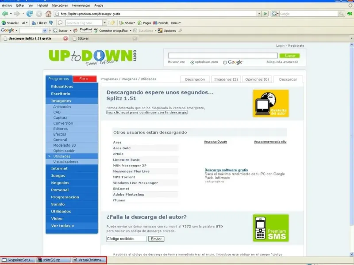The image size is (354, 265).
Task: Open the Internet category in sidebar
Action: [59, 168]
